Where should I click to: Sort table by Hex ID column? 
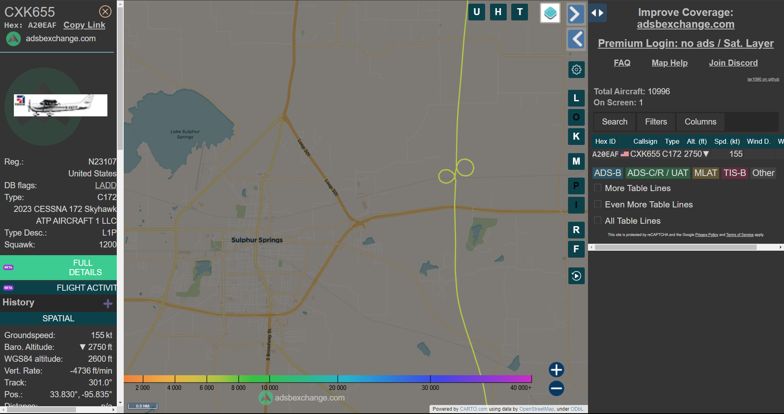[606, 141]
